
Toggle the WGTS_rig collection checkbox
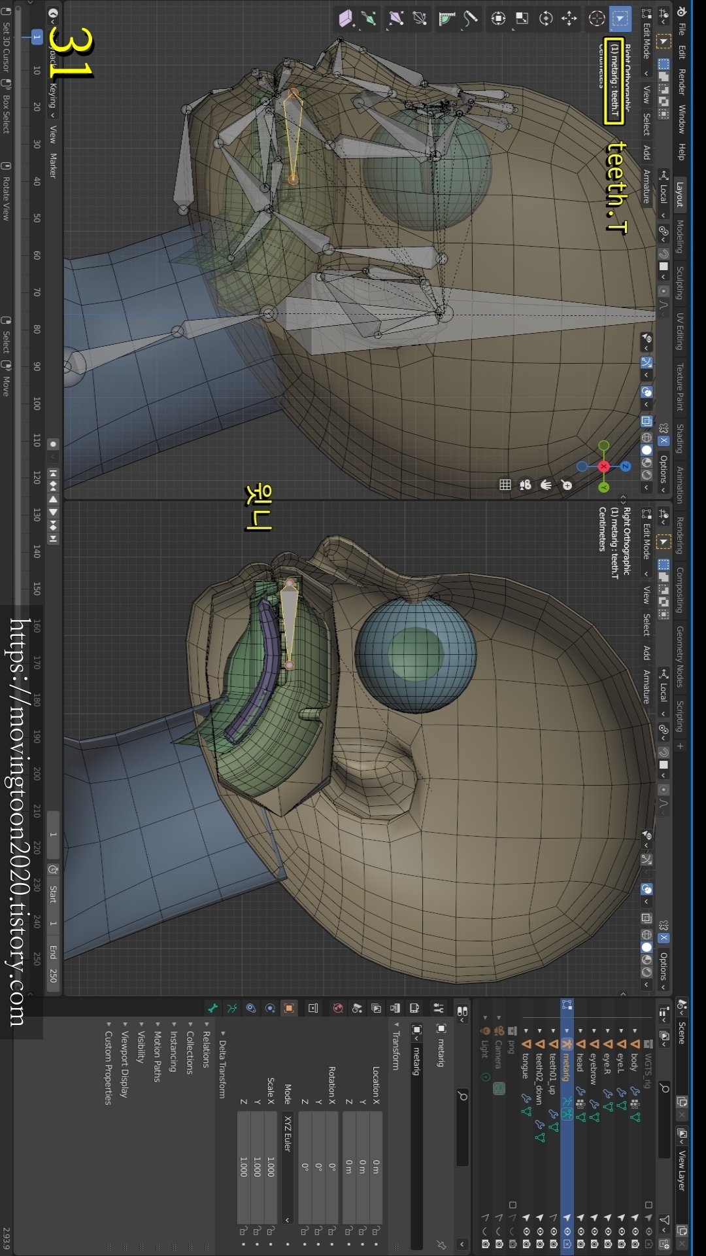(648, 1204)
